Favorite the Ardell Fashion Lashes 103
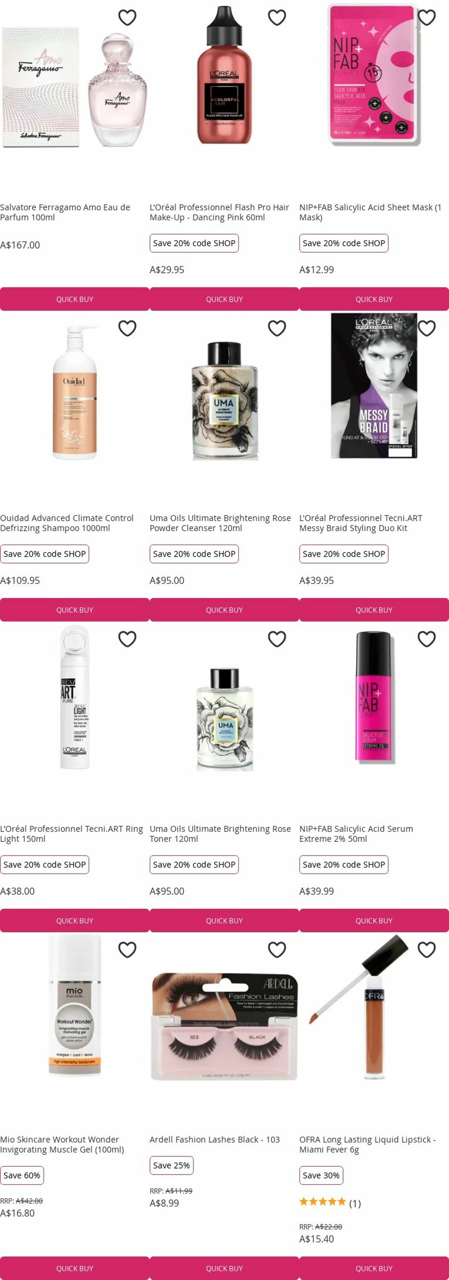This screenshot has height=1280, width=449. (x=277, y=950)
